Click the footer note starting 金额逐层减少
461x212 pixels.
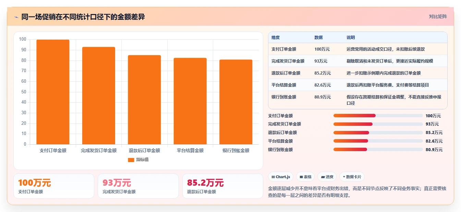pyautogui.click(x=357, y=192)
